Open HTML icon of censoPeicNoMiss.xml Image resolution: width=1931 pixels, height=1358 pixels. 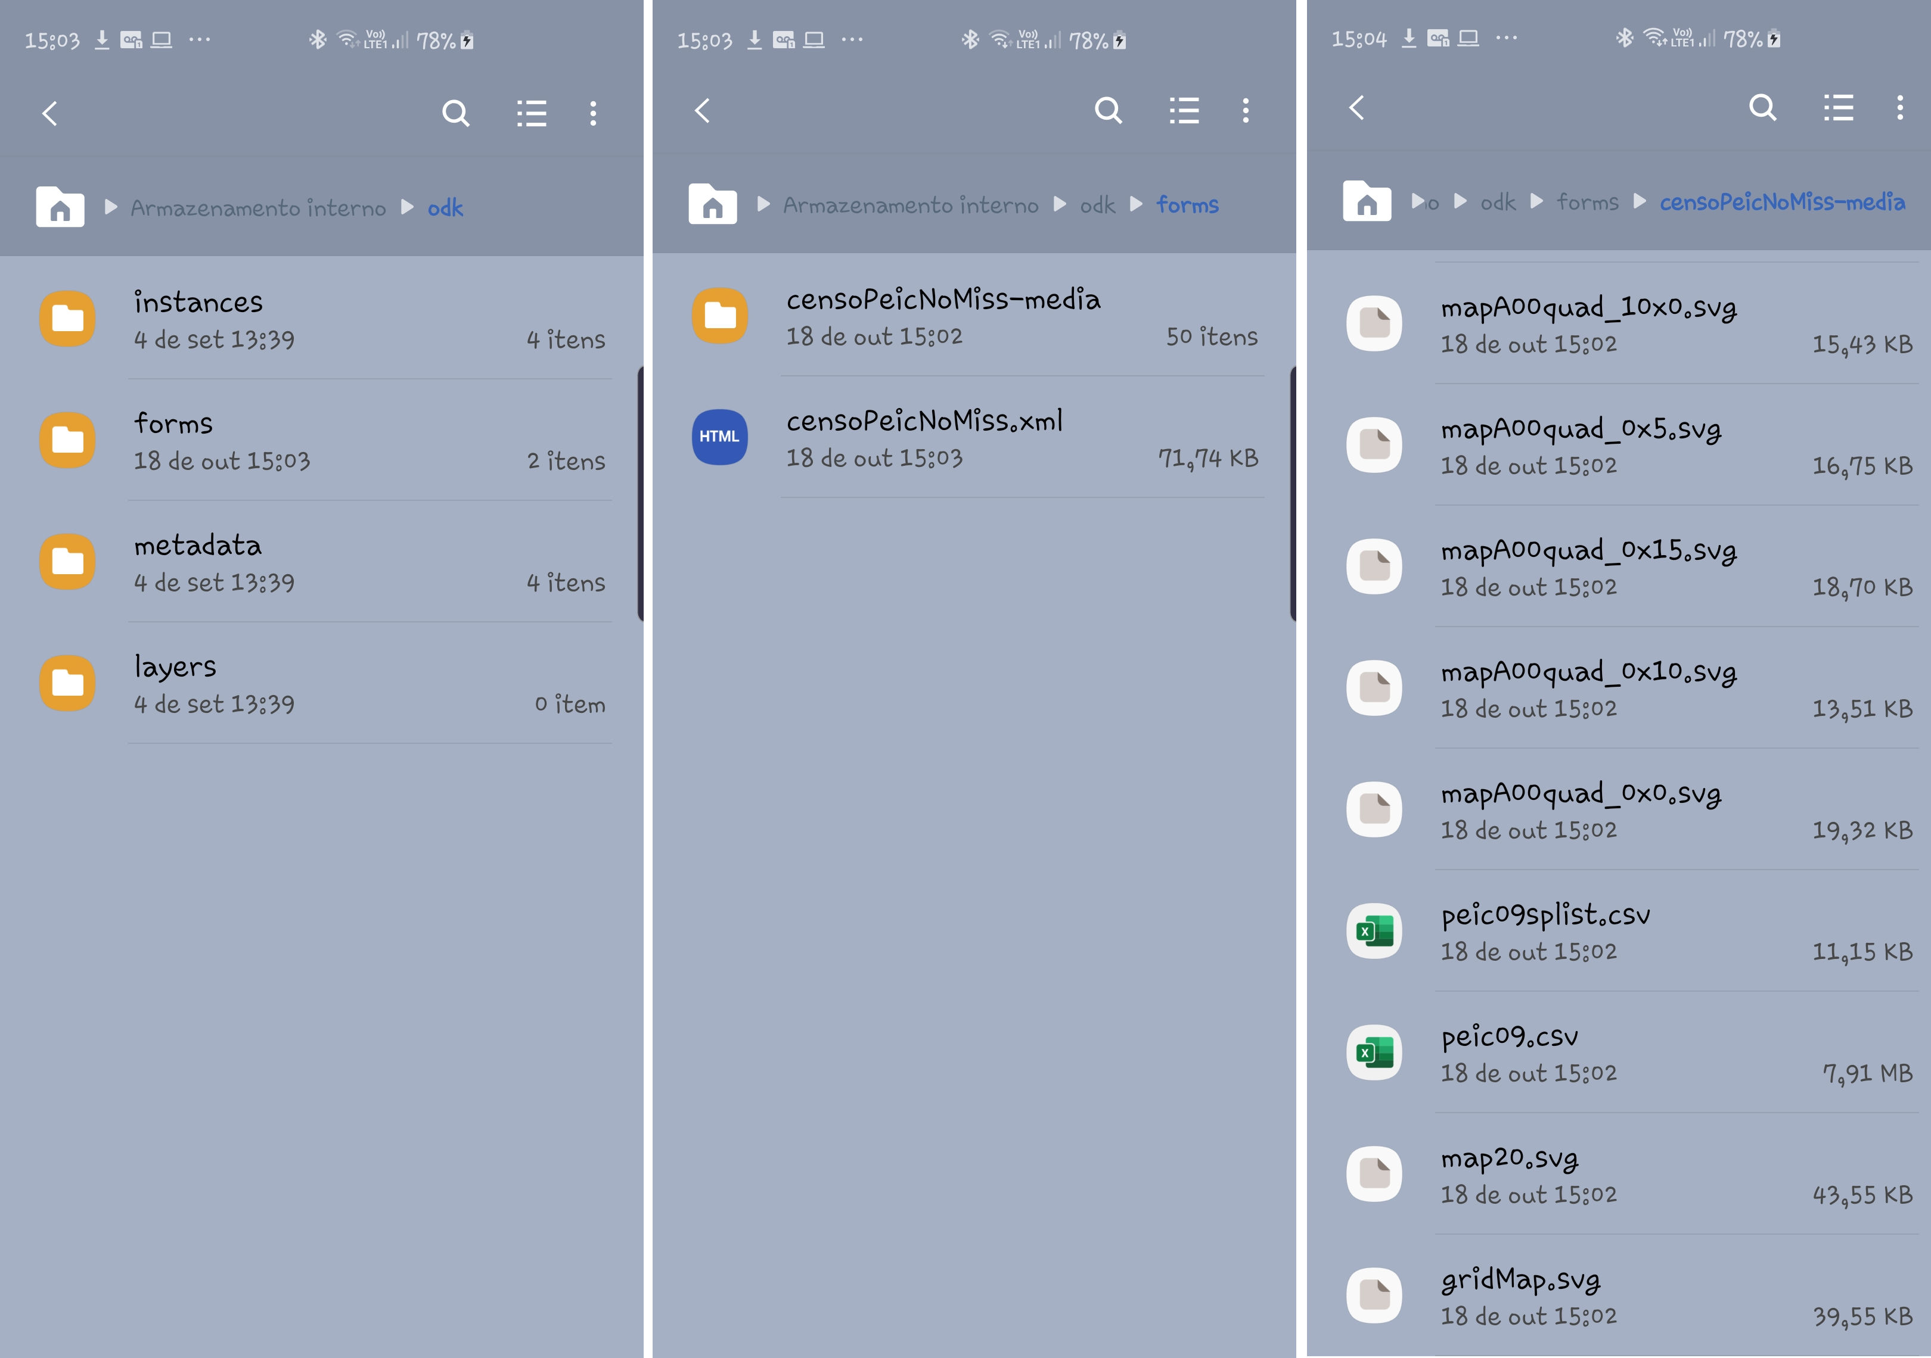[x=719, y=437]
